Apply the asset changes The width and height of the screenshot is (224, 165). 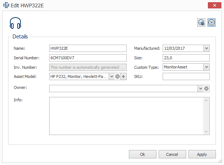pos(202,154)
